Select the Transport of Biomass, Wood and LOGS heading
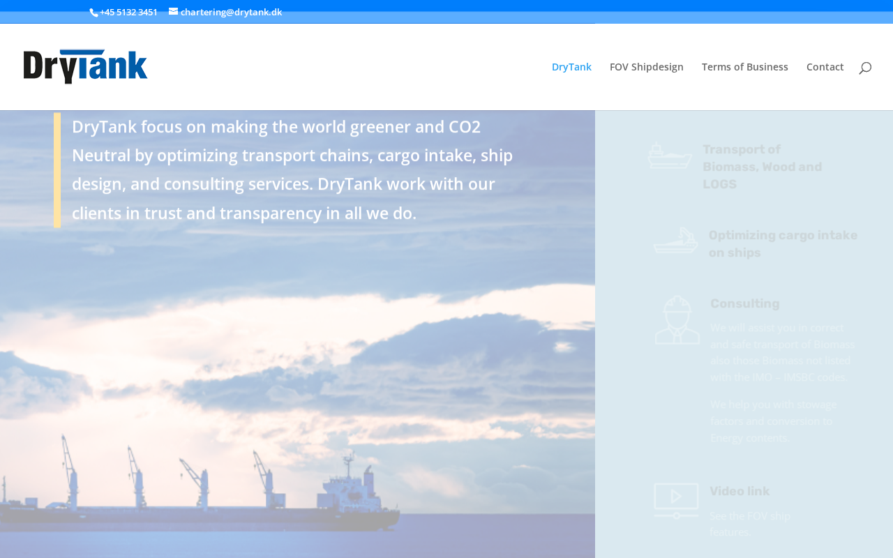The width and height of the screenshot is (893, 558). pos(762,167)
